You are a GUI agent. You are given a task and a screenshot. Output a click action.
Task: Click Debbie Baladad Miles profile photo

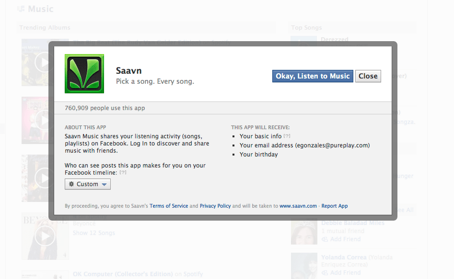[304, 233]
